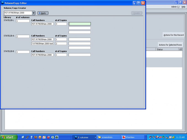Switch to the IrfanView taskbar window
Screen dimensions: 187x140
point(133,138)
